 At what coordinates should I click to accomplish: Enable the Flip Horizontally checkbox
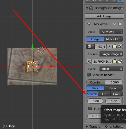(x=90, y=108)
